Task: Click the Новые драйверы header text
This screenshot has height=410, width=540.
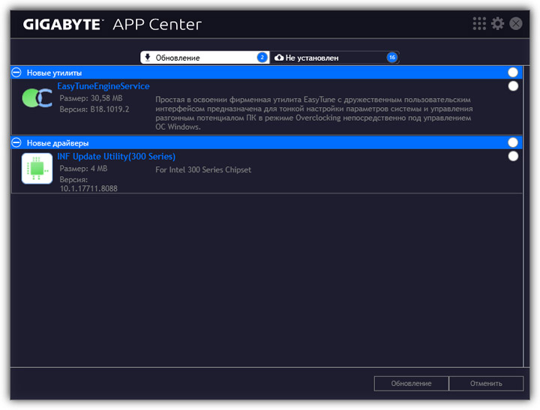Action: (x=58, y=143)
